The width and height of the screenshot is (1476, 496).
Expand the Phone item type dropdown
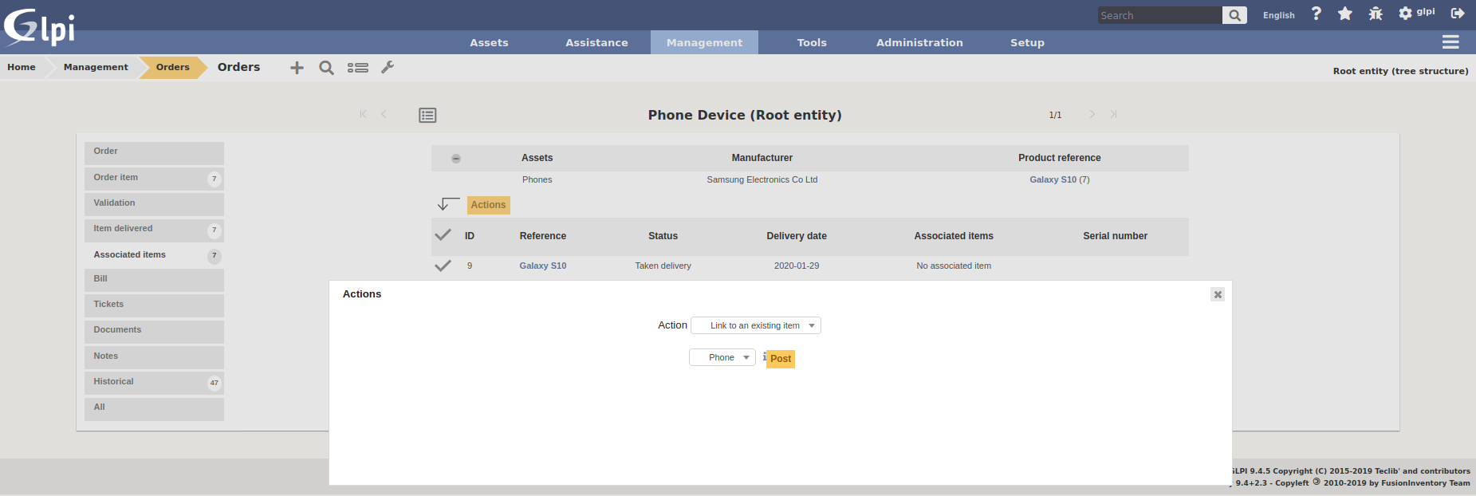722,357
